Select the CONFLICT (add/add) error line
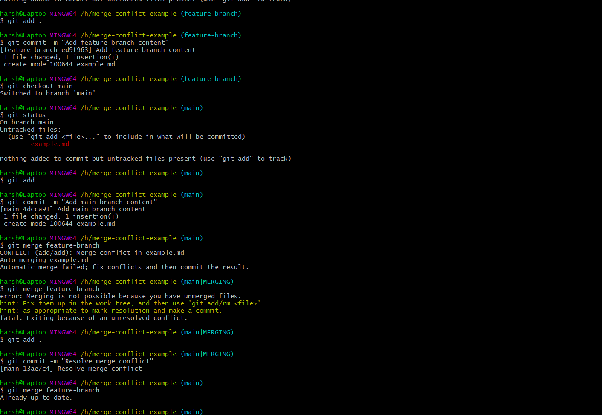Viewport: 602px width, 415px height. [x=92, y=252]
